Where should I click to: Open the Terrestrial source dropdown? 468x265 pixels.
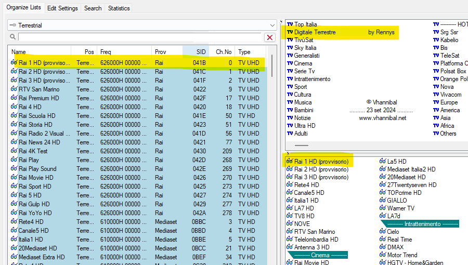142,25
